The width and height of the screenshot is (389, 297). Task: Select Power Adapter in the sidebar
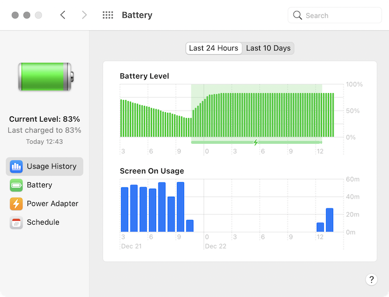click(x=52, y=204)
